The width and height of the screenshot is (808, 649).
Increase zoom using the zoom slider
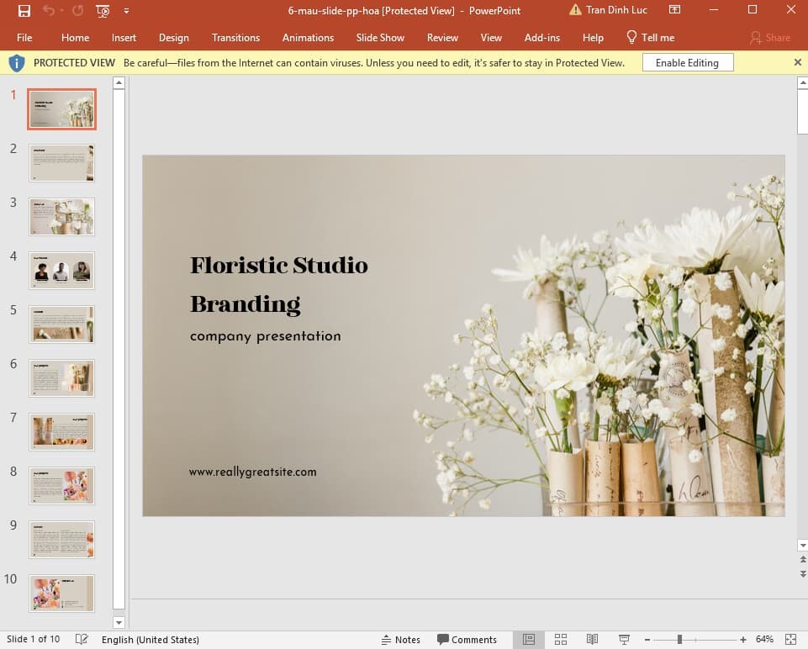(x=742, y=639)
